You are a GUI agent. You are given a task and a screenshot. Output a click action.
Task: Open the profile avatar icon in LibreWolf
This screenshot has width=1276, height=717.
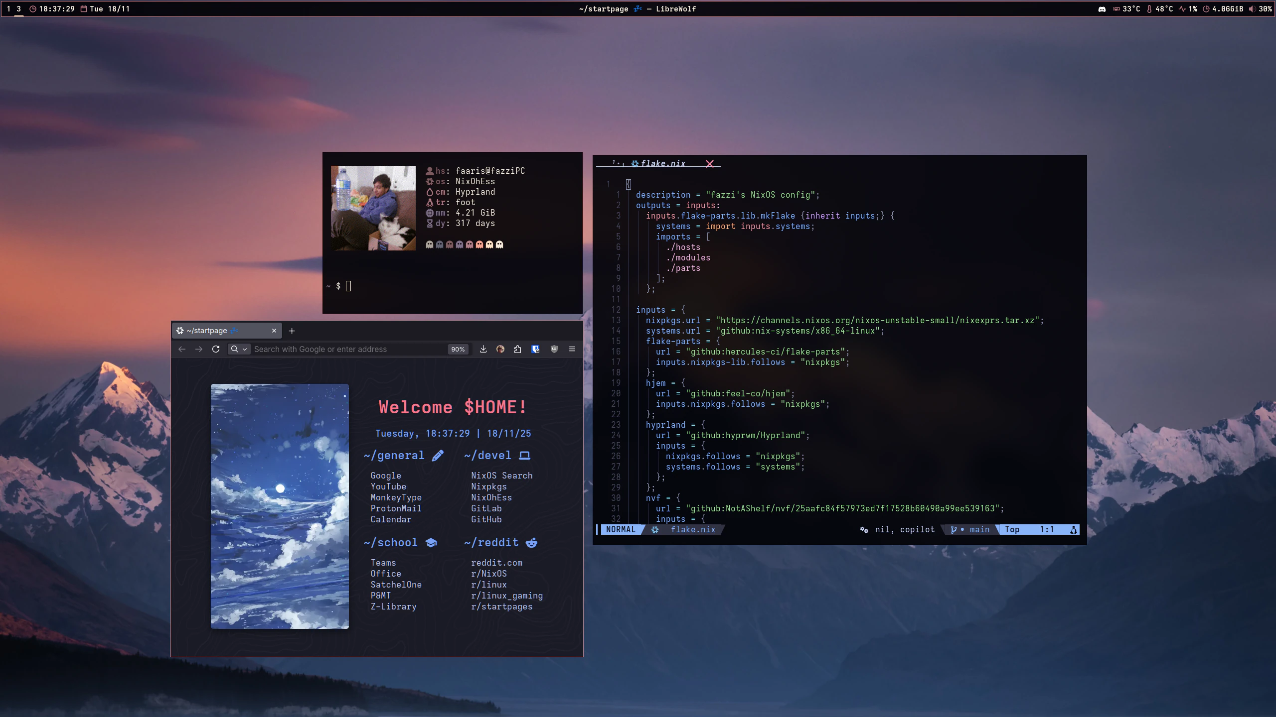[x=500, y=349]
